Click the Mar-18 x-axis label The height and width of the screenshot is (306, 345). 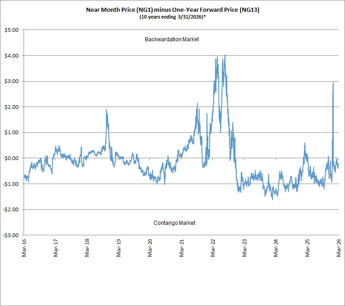[x=87, y=248]
